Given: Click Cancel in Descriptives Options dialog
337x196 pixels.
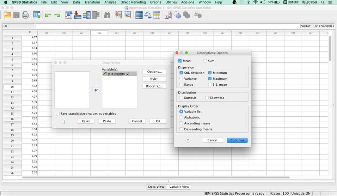Looking at the screenshot, I should coord(212,140).
